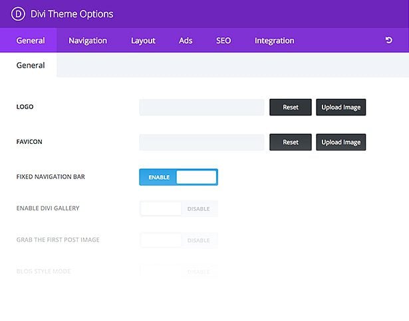The width and height of the screenshot is (409, 321).
Task: Go to the Ads tab
Action: click(186, 40)
